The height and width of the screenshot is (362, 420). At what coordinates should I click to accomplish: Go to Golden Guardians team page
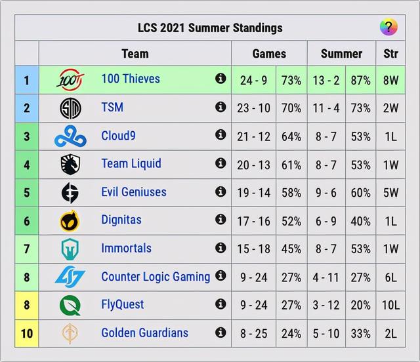point(144,332)
